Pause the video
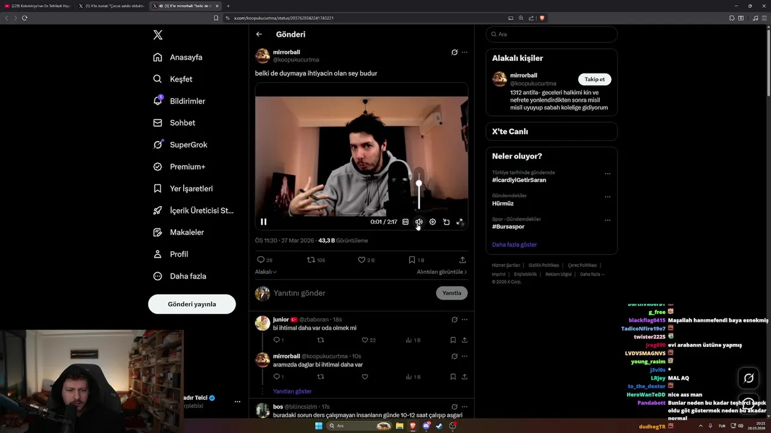 pyautogui.click(x=263, y=222)
